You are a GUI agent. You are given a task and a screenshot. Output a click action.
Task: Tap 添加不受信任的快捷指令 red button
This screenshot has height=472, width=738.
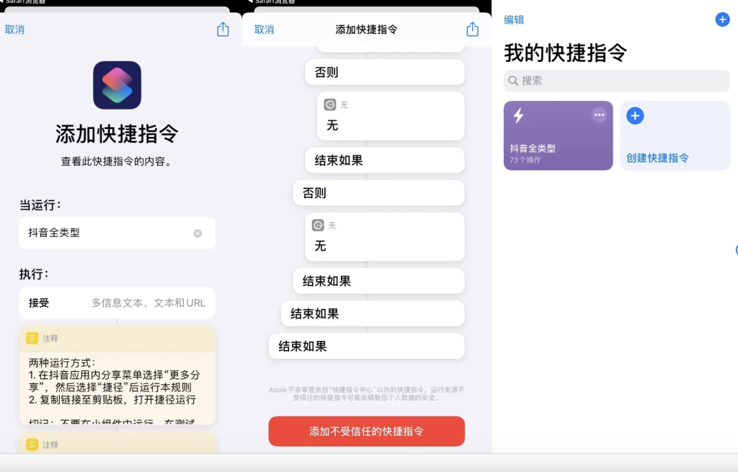367,431
